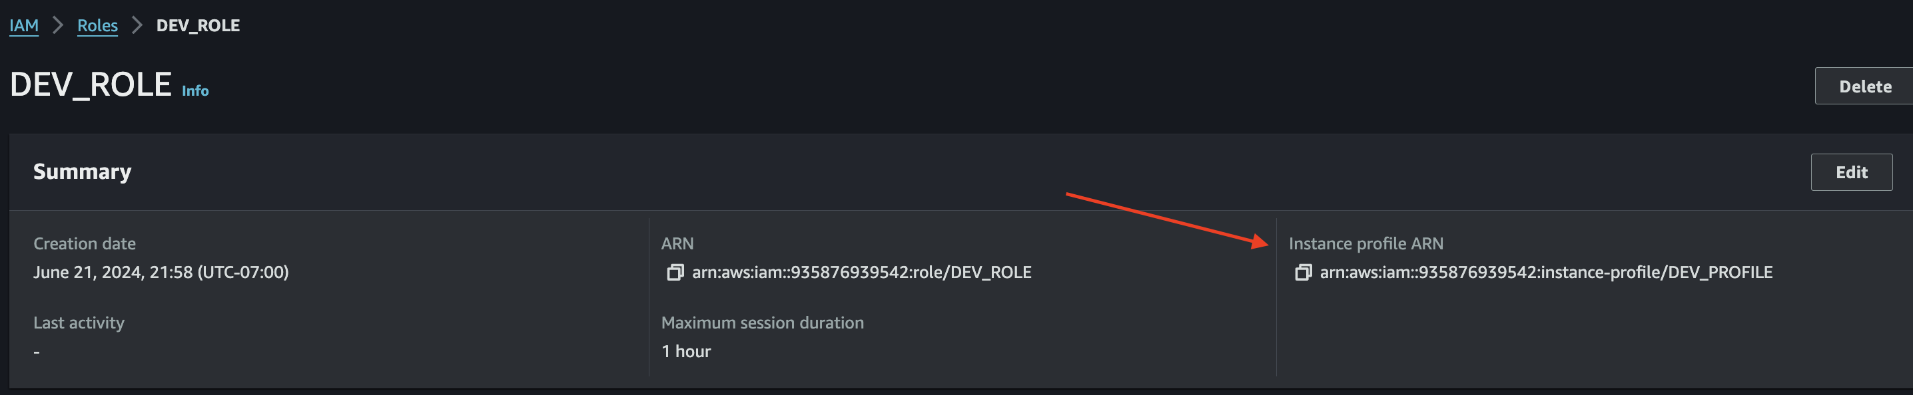Viewport: 1913px width, 395px height.
Task: Click the Creation date label
Action: click(85, 243)
